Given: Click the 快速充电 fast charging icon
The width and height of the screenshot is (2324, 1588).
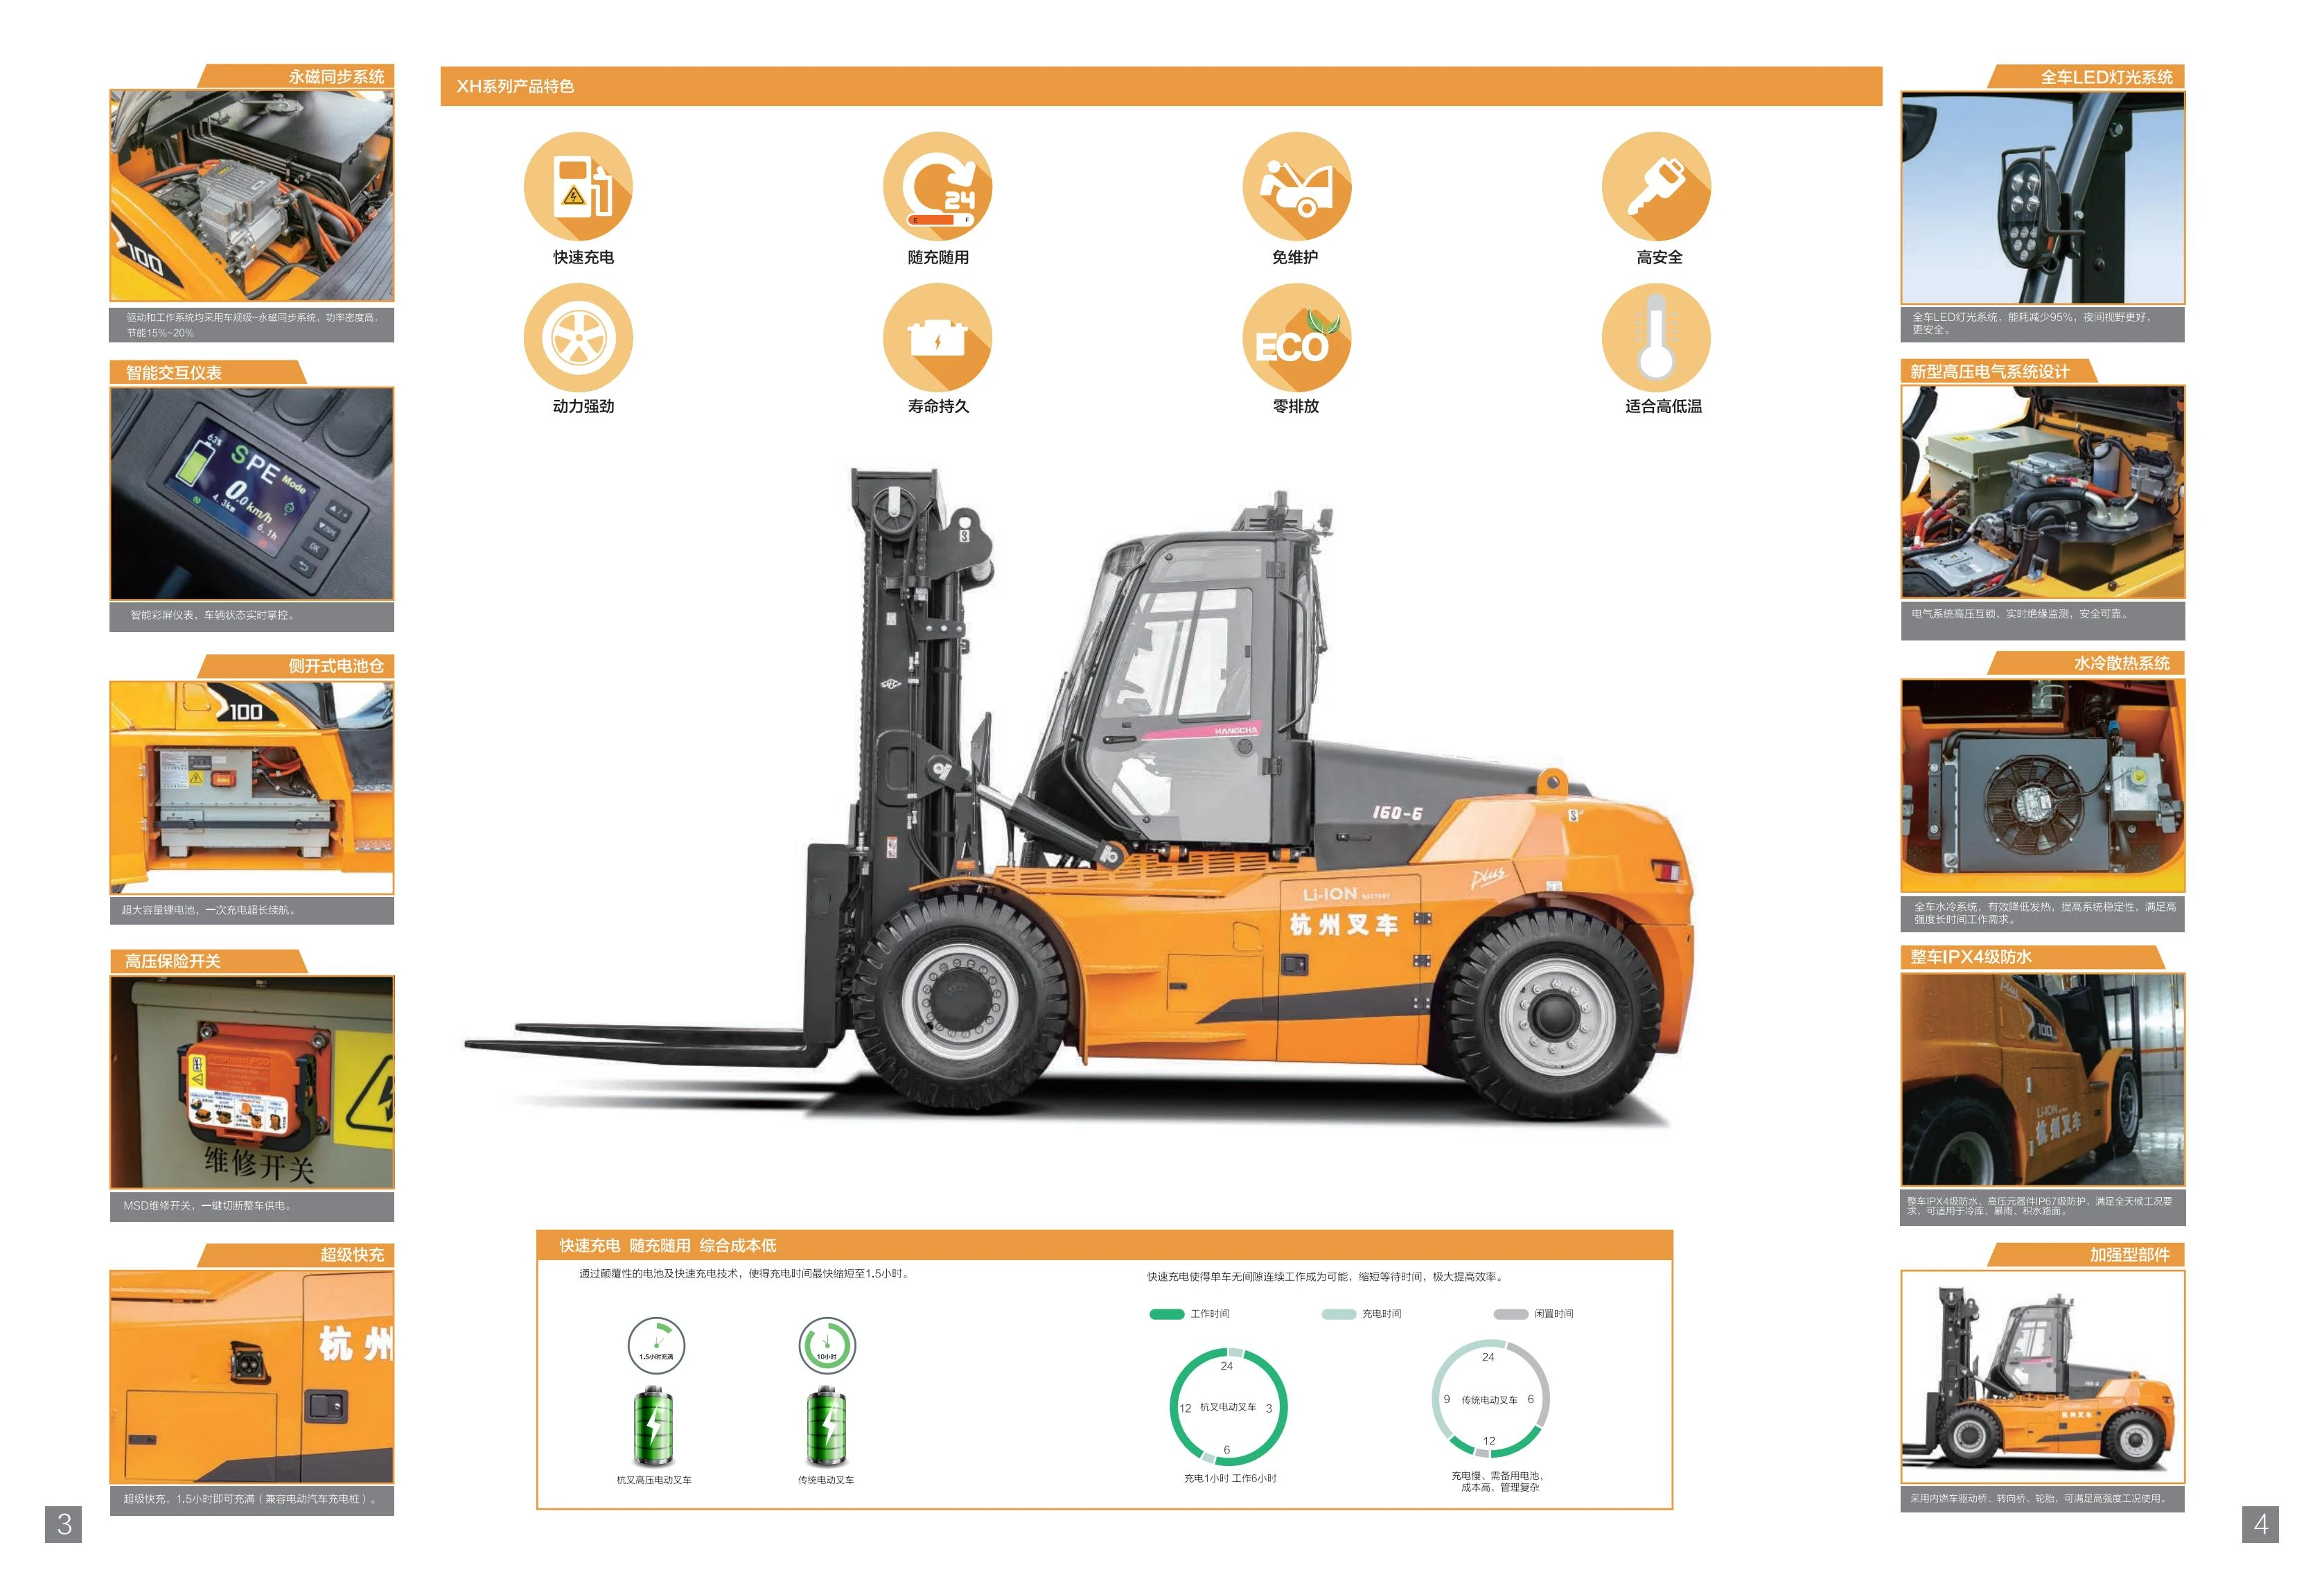Looking at the screenshot, I should (x=578, y=186).
